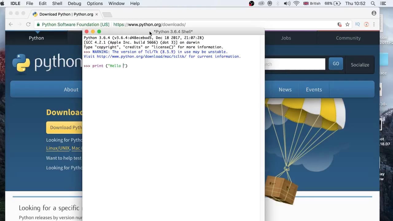Open the Notification Center list icon
Screen dimensions: 393x221
click(383, 3)
